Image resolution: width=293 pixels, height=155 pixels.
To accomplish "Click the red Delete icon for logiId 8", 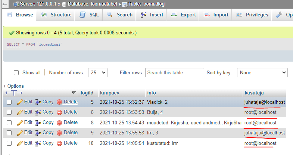I will (x=59, y=123).
